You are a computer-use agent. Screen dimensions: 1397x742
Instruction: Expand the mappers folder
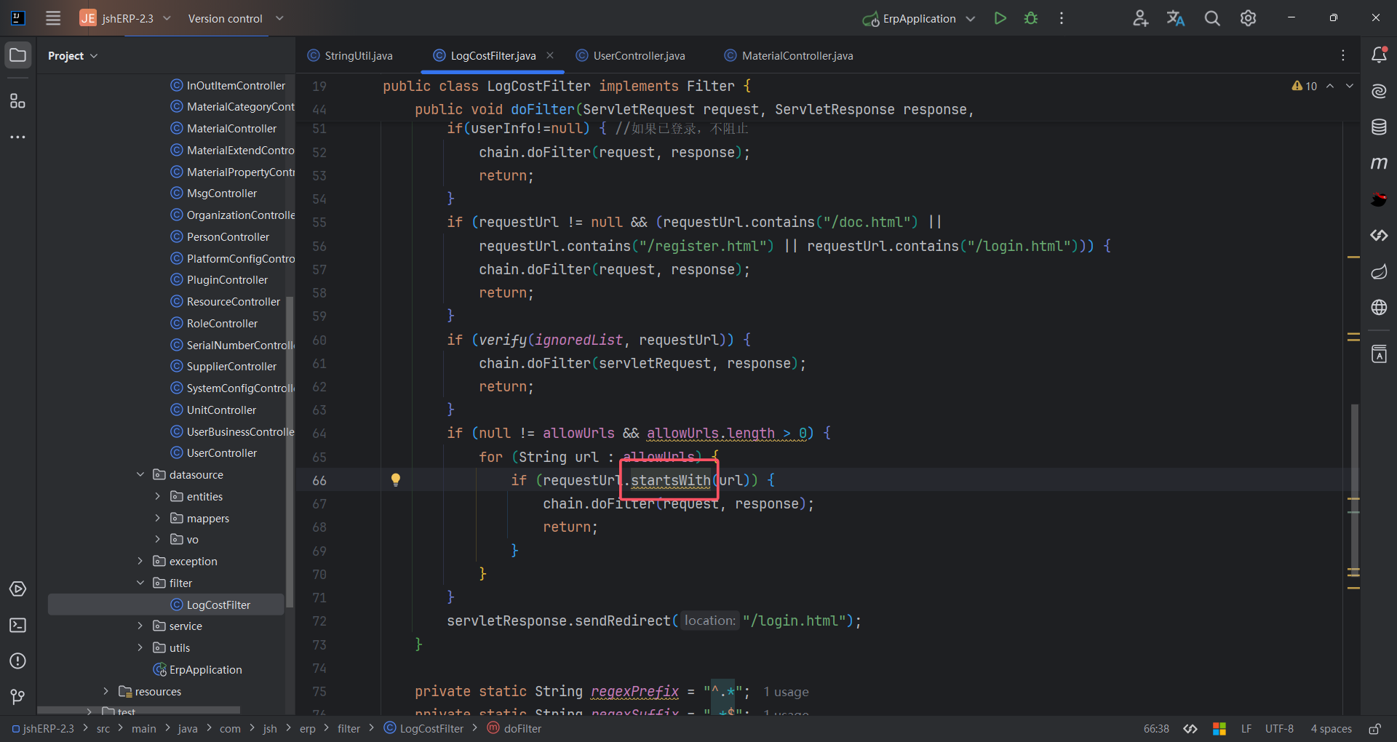(x=158, y=518)
